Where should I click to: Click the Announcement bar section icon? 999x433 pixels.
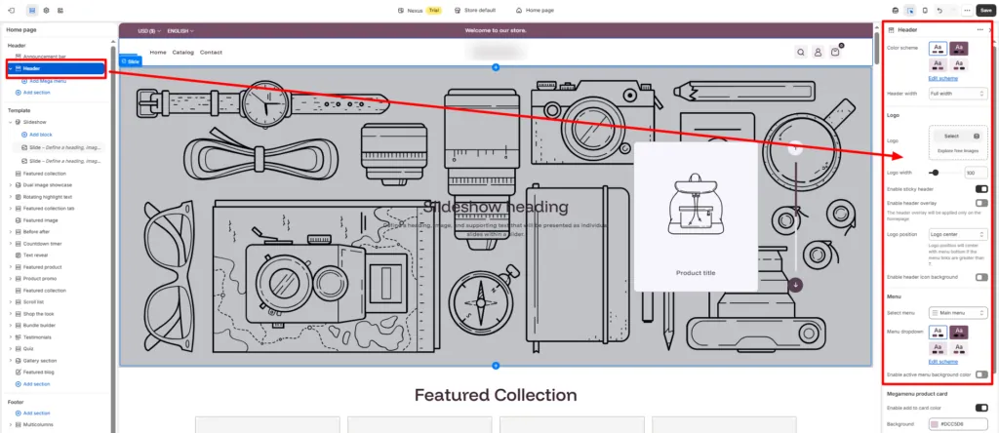pyautogui.click(x=18, y=57)
